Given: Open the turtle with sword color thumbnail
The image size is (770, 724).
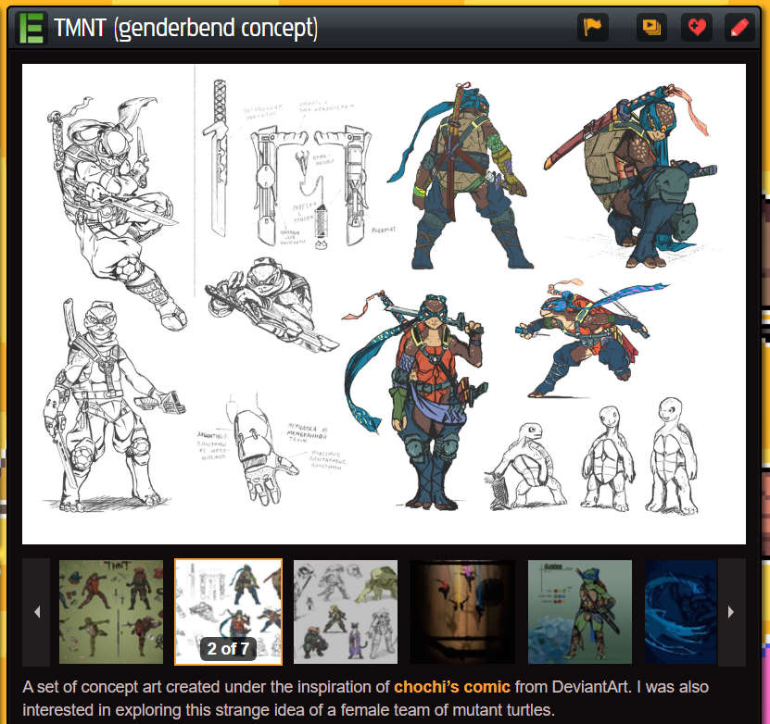Looking at the screenshot, I should coord(580,612).
